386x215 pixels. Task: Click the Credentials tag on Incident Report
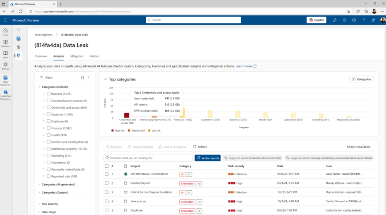pos(187,183)
